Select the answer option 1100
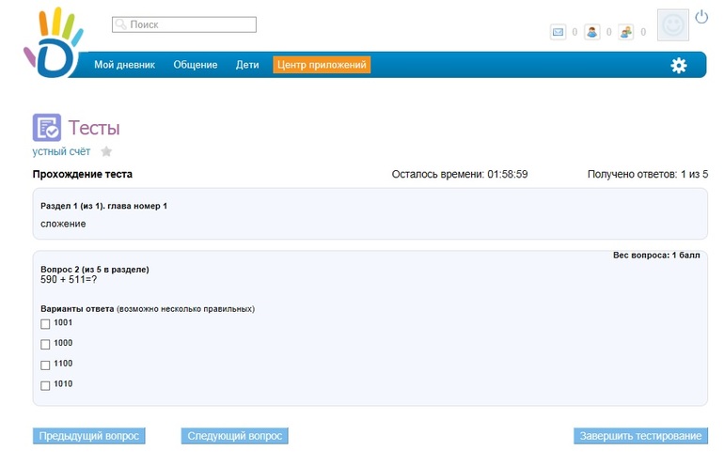Image resolution: width=724 pixels, height=466 pixels. (45, 365)
